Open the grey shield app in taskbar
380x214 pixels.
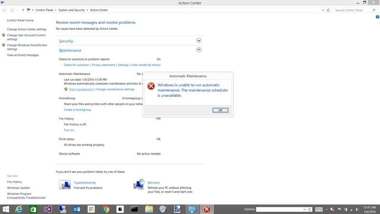163,209
